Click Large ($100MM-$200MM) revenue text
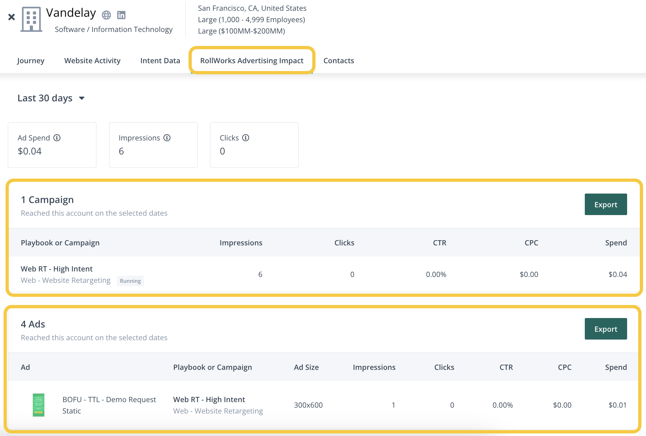 pos(242,31)
